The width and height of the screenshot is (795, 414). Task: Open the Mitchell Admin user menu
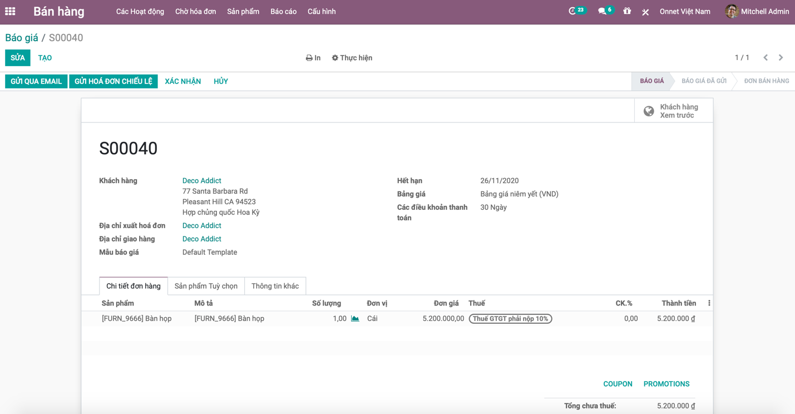757,11
